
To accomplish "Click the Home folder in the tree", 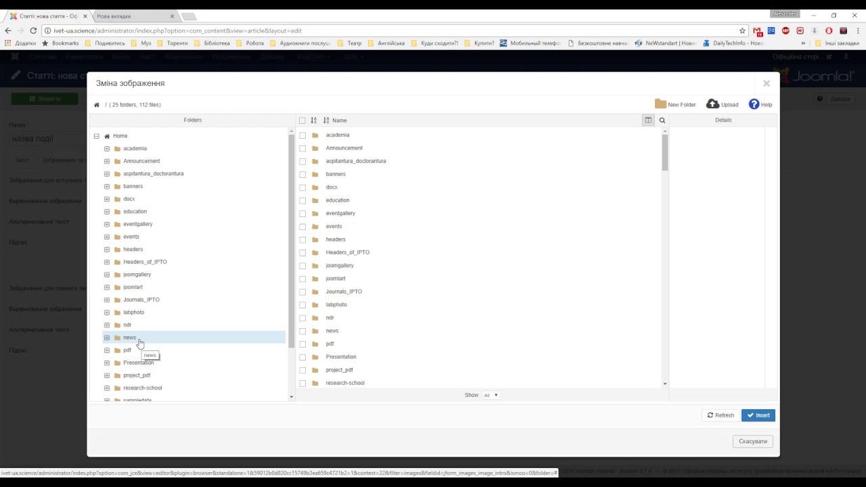I will (120, 136).
